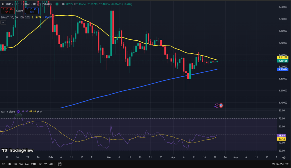Click the TradingView logo

pyautogui.click(x=17, y=150)
